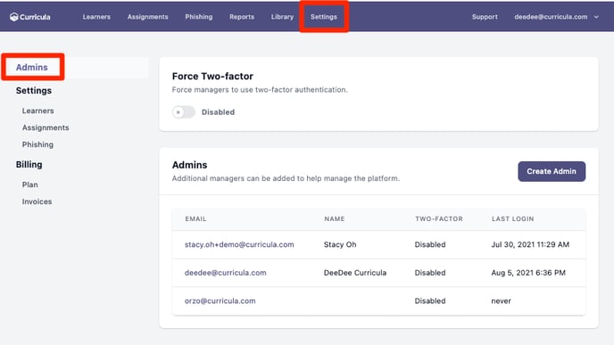Click the account dropdown chevron arrow
The width and height of the screenshot is (614, 345).
pyautogui.click(x=596, y=17)
